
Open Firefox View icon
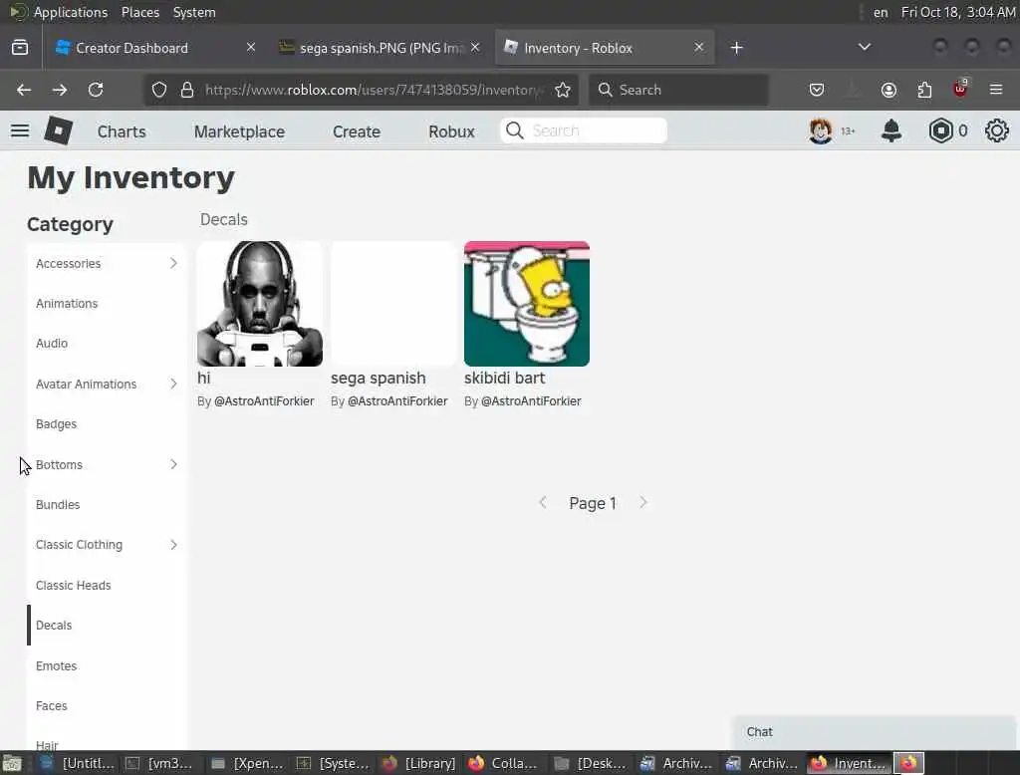[20, 48]
